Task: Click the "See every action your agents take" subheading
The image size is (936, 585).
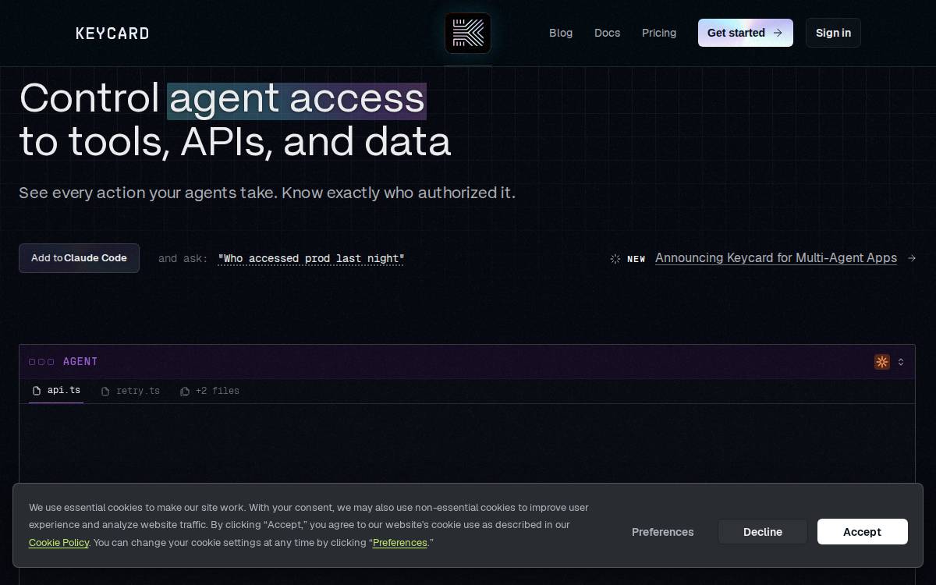Action: (x=268, y=193)
